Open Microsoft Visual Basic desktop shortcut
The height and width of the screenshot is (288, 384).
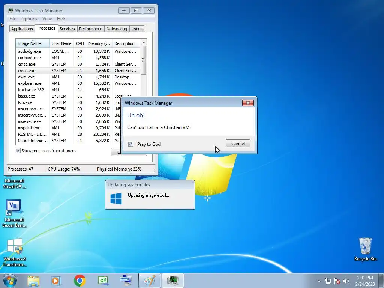tap(14, 214)
